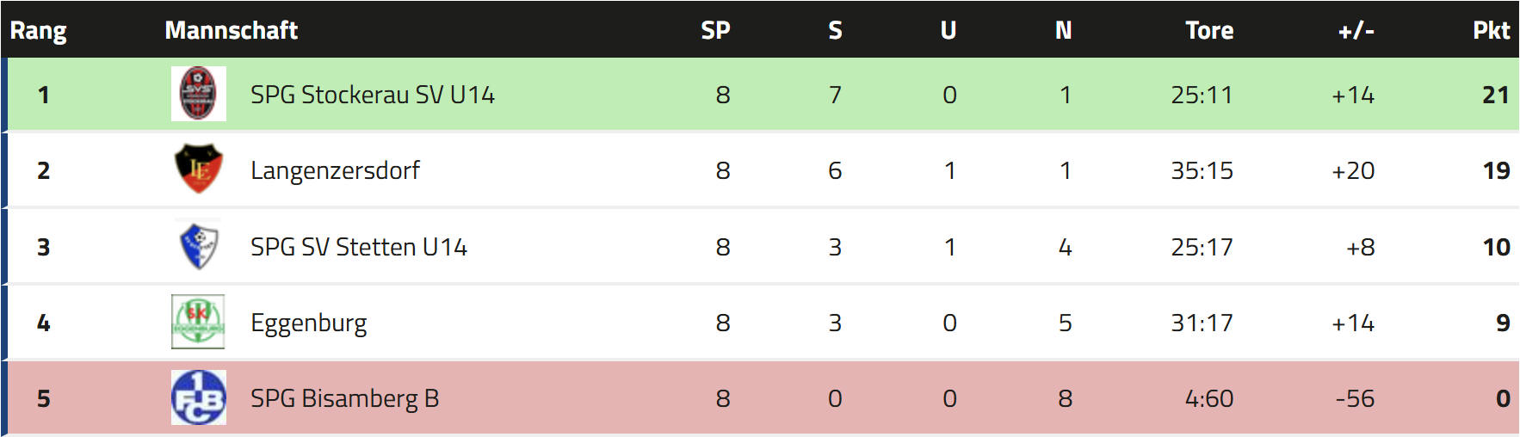Click the Rang column header
The image size is (1520, 437).
coord(38,30)
